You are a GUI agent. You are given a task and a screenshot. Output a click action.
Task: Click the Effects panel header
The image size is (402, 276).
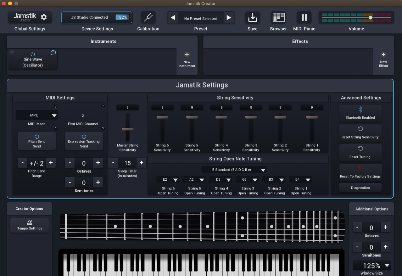click(299, 41)
